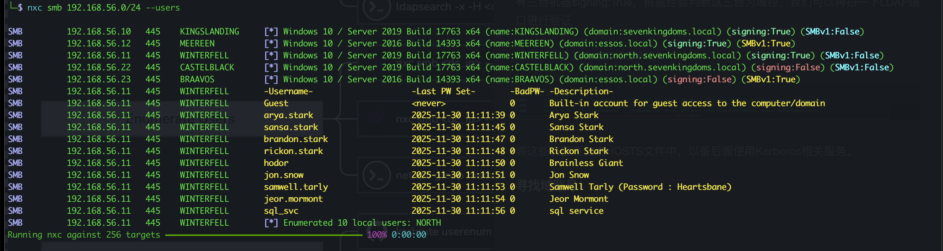The image size is (943, 251).
Task: Click the BRAAVOS hostname
Action: pos(197,79)
